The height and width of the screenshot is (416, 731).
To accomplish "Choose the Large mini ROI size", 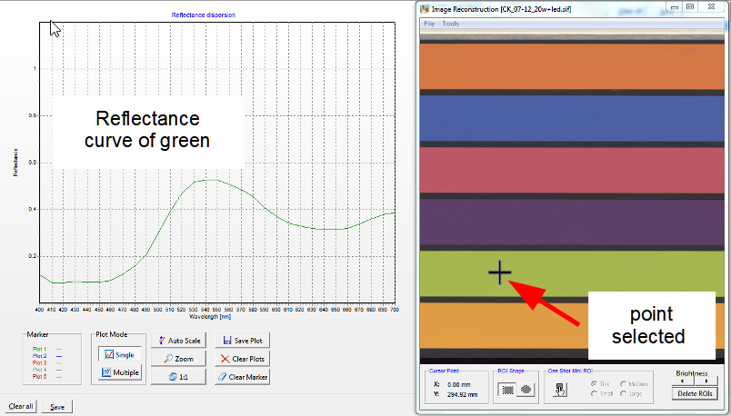I will (624, 393).
